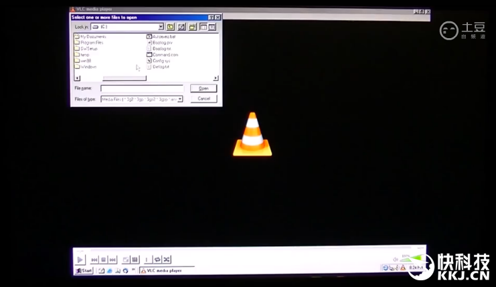The image size is (496, 287).
Task: Click View Desktop icon in dialog toolbar
Action: pos(181,27)
